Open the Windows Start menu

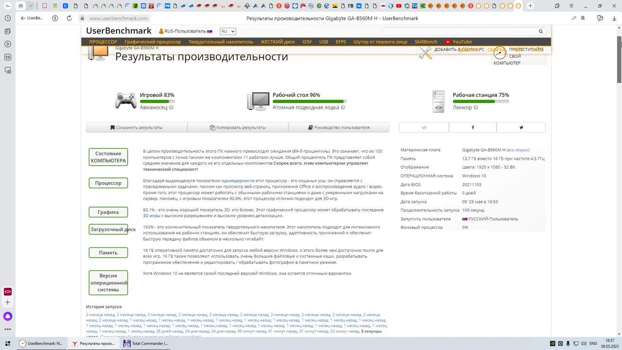tap(7, 343)
